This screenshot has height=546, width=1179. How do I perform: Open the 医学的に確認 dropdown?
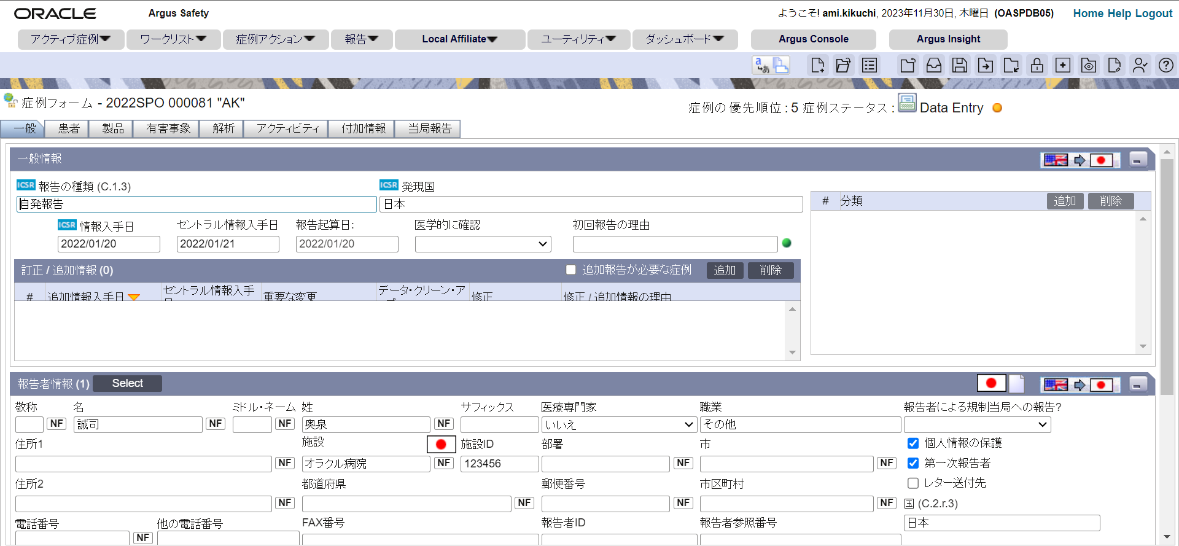pos(483,244)
